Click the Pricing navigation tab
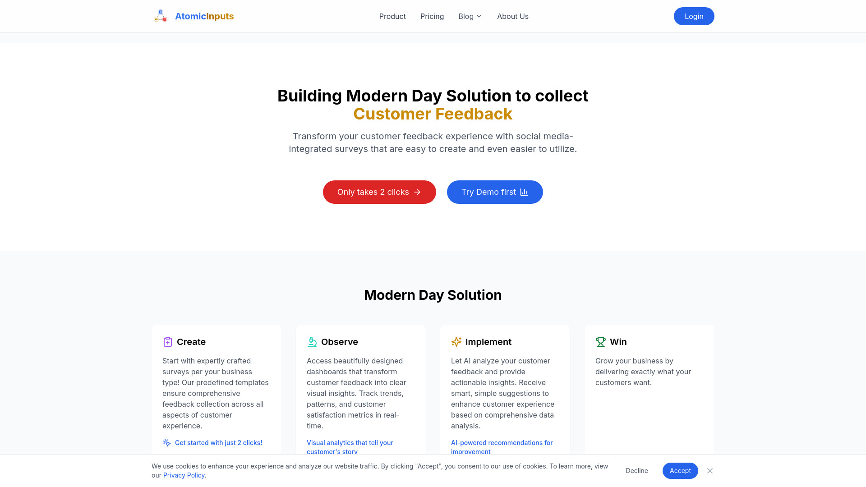The image size is (866, 487). (432, 16)
